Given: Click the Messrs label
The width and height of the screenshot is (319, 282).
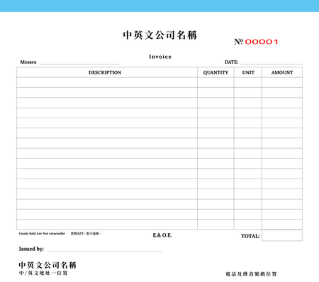Looking at the screenshot, I should [28, 62].
